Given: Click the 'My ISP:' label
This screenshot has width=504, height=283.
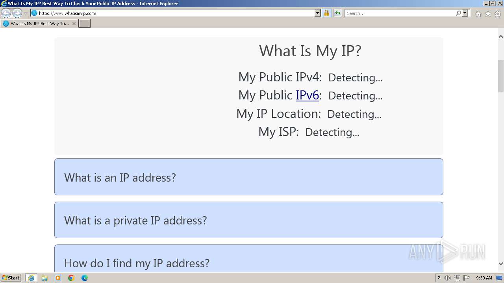Looking at the screenshot, I should [279, 132].
